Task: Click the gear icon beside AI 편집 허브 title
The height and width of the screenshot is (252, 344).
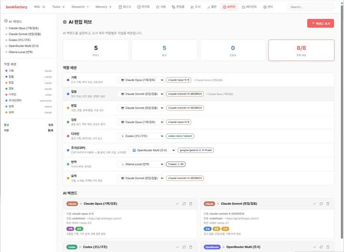Action: click(64, 22)
